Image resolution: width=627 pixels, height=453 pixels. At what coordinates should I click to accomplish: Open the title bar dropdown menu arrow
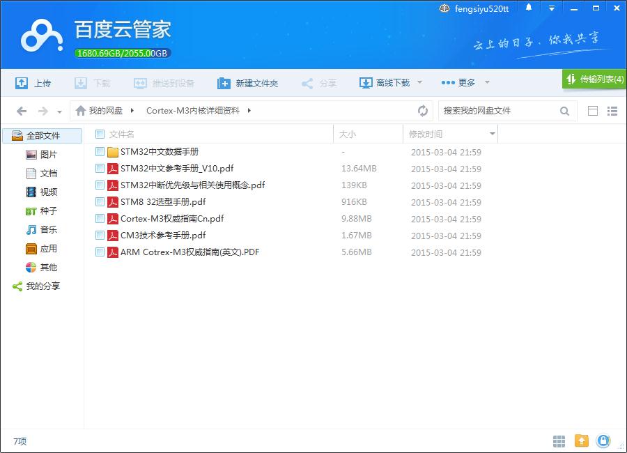(552, 8)
